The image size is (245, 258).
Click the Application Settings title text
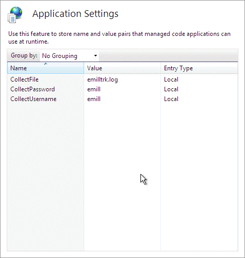coord(75,14)
